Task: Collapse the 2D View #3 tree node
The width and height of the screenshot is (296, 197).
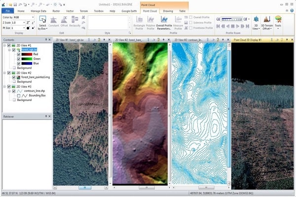Action: click(x=4, y=86)
